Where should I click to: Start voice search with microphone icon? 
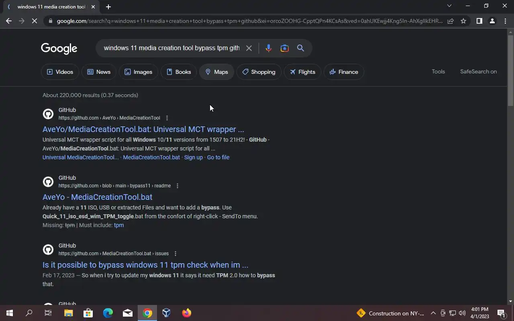269,48
